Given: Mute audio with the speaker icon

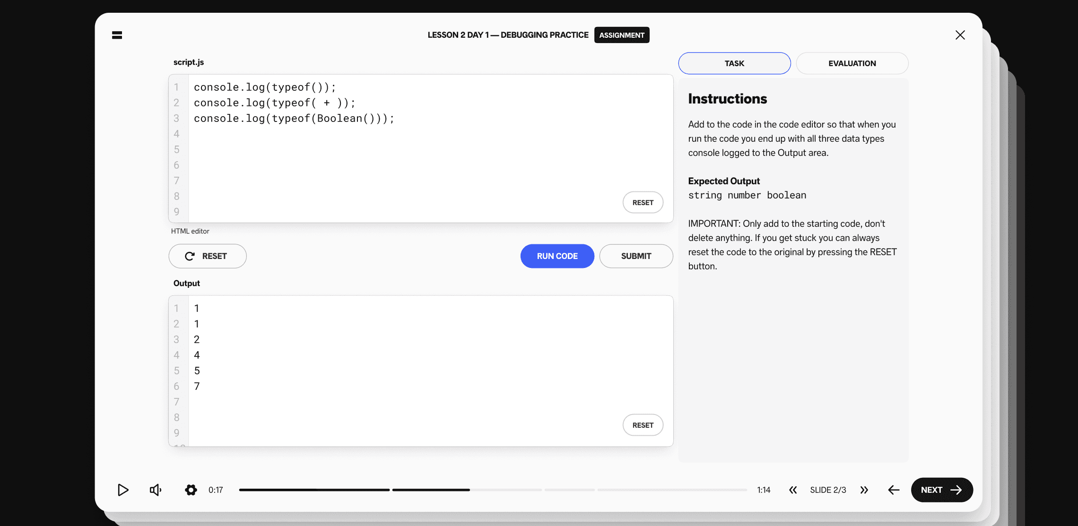Looking at the screenshot, I should tap(156, 490).
